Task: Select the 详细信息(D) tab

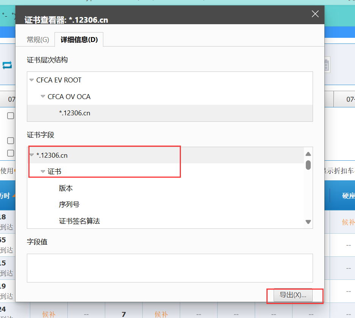Action: pyautogui.click(x=79, y=40)
